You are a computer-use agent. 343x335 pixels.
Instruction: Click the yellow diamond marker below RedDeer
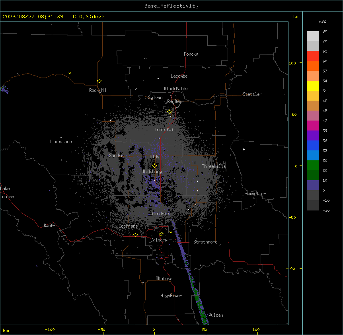(170, 112)
